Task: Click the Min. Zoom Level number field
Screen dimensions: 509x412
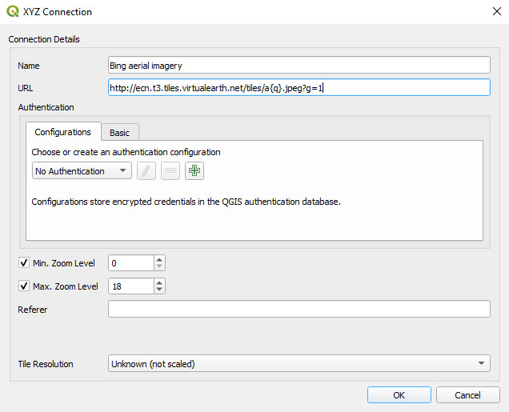Action: (x=131, y=262)
